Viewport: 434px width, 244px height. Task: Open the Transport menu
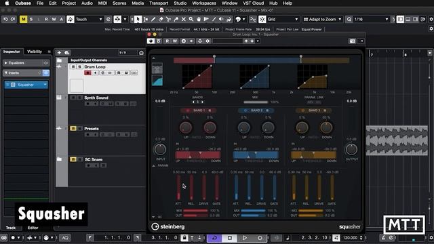point(159,3)
